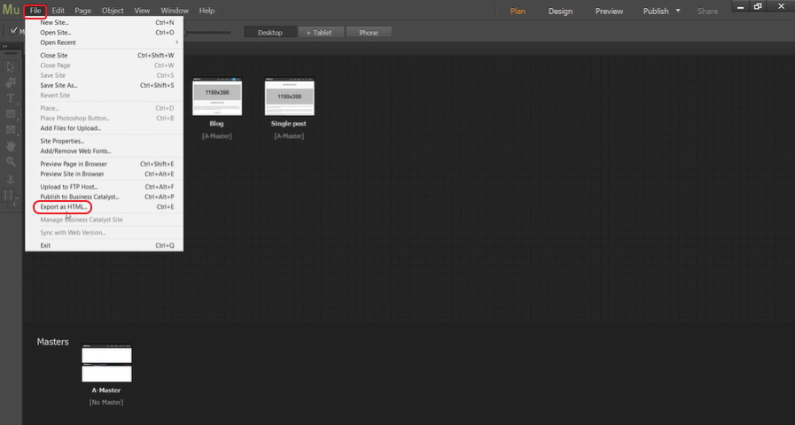The width and height of the screenshot is (795, 425).
Task: Select the Anchor link tool
Action: click(11, 179)
